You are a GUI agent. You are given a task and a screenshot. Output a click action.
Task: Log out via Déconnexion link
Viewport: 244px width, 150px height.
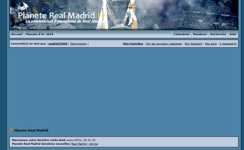pyautogui.click(x=79, y=44)
